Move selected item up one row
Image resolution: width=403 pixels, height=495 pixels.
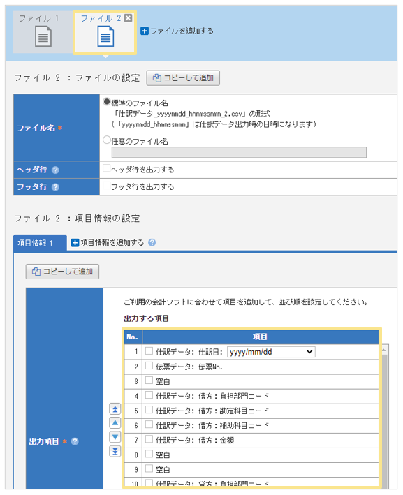tap(115, 422)
